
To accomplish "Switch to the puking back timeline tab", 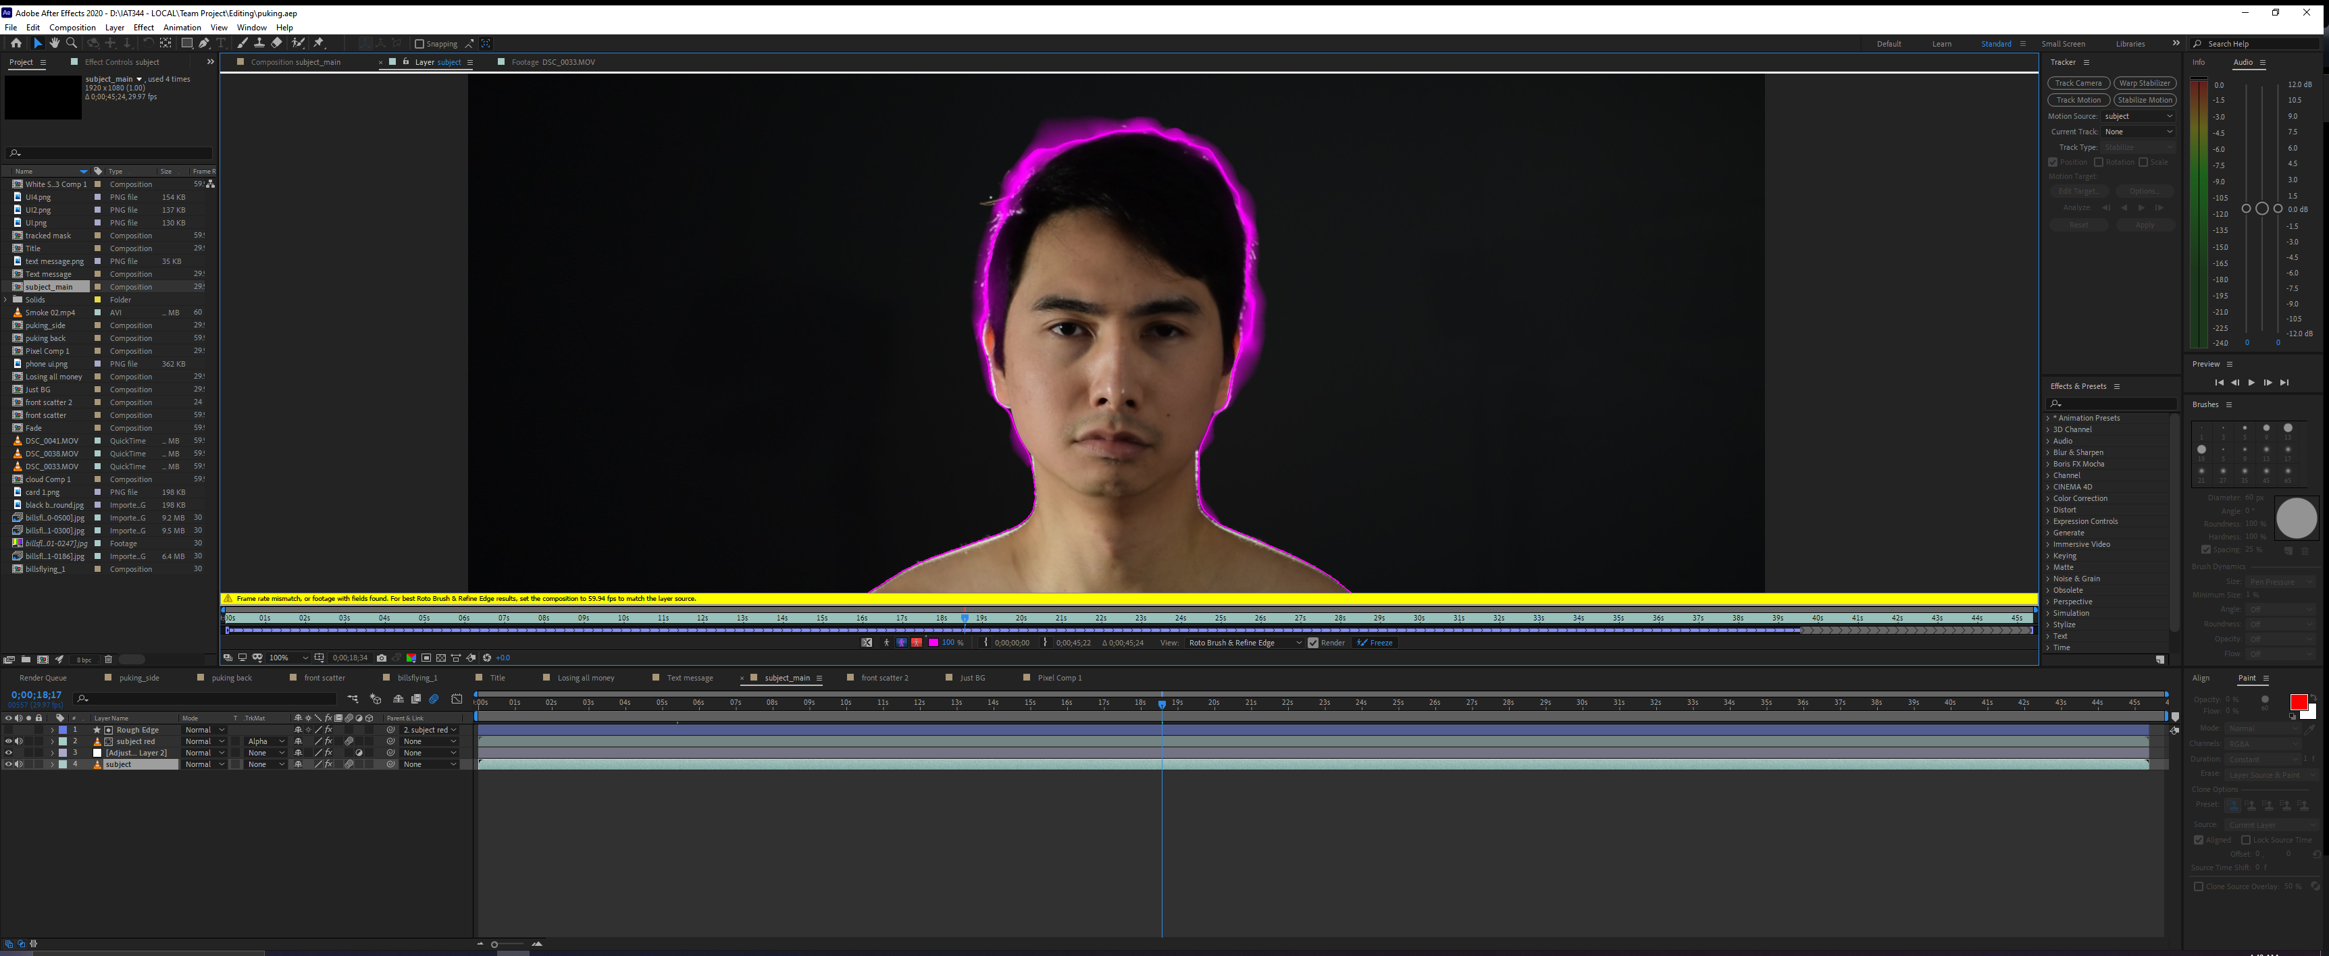I will click(x=232, y=678).
